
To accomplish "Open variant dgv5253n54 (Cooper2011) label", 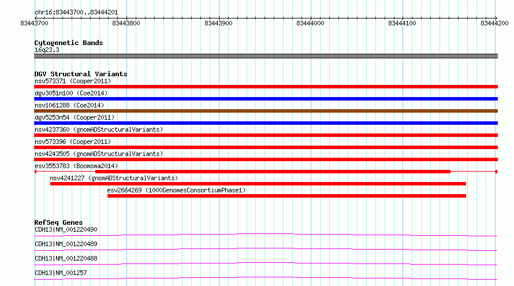I will [x=75, y=117].
